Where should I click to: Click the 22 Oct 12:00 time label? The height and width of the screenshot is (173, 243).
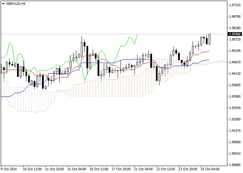166,169
